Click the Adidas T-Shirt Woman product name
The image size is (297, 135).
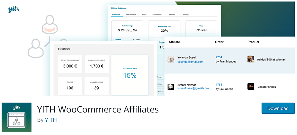click(x=271, y=60)
